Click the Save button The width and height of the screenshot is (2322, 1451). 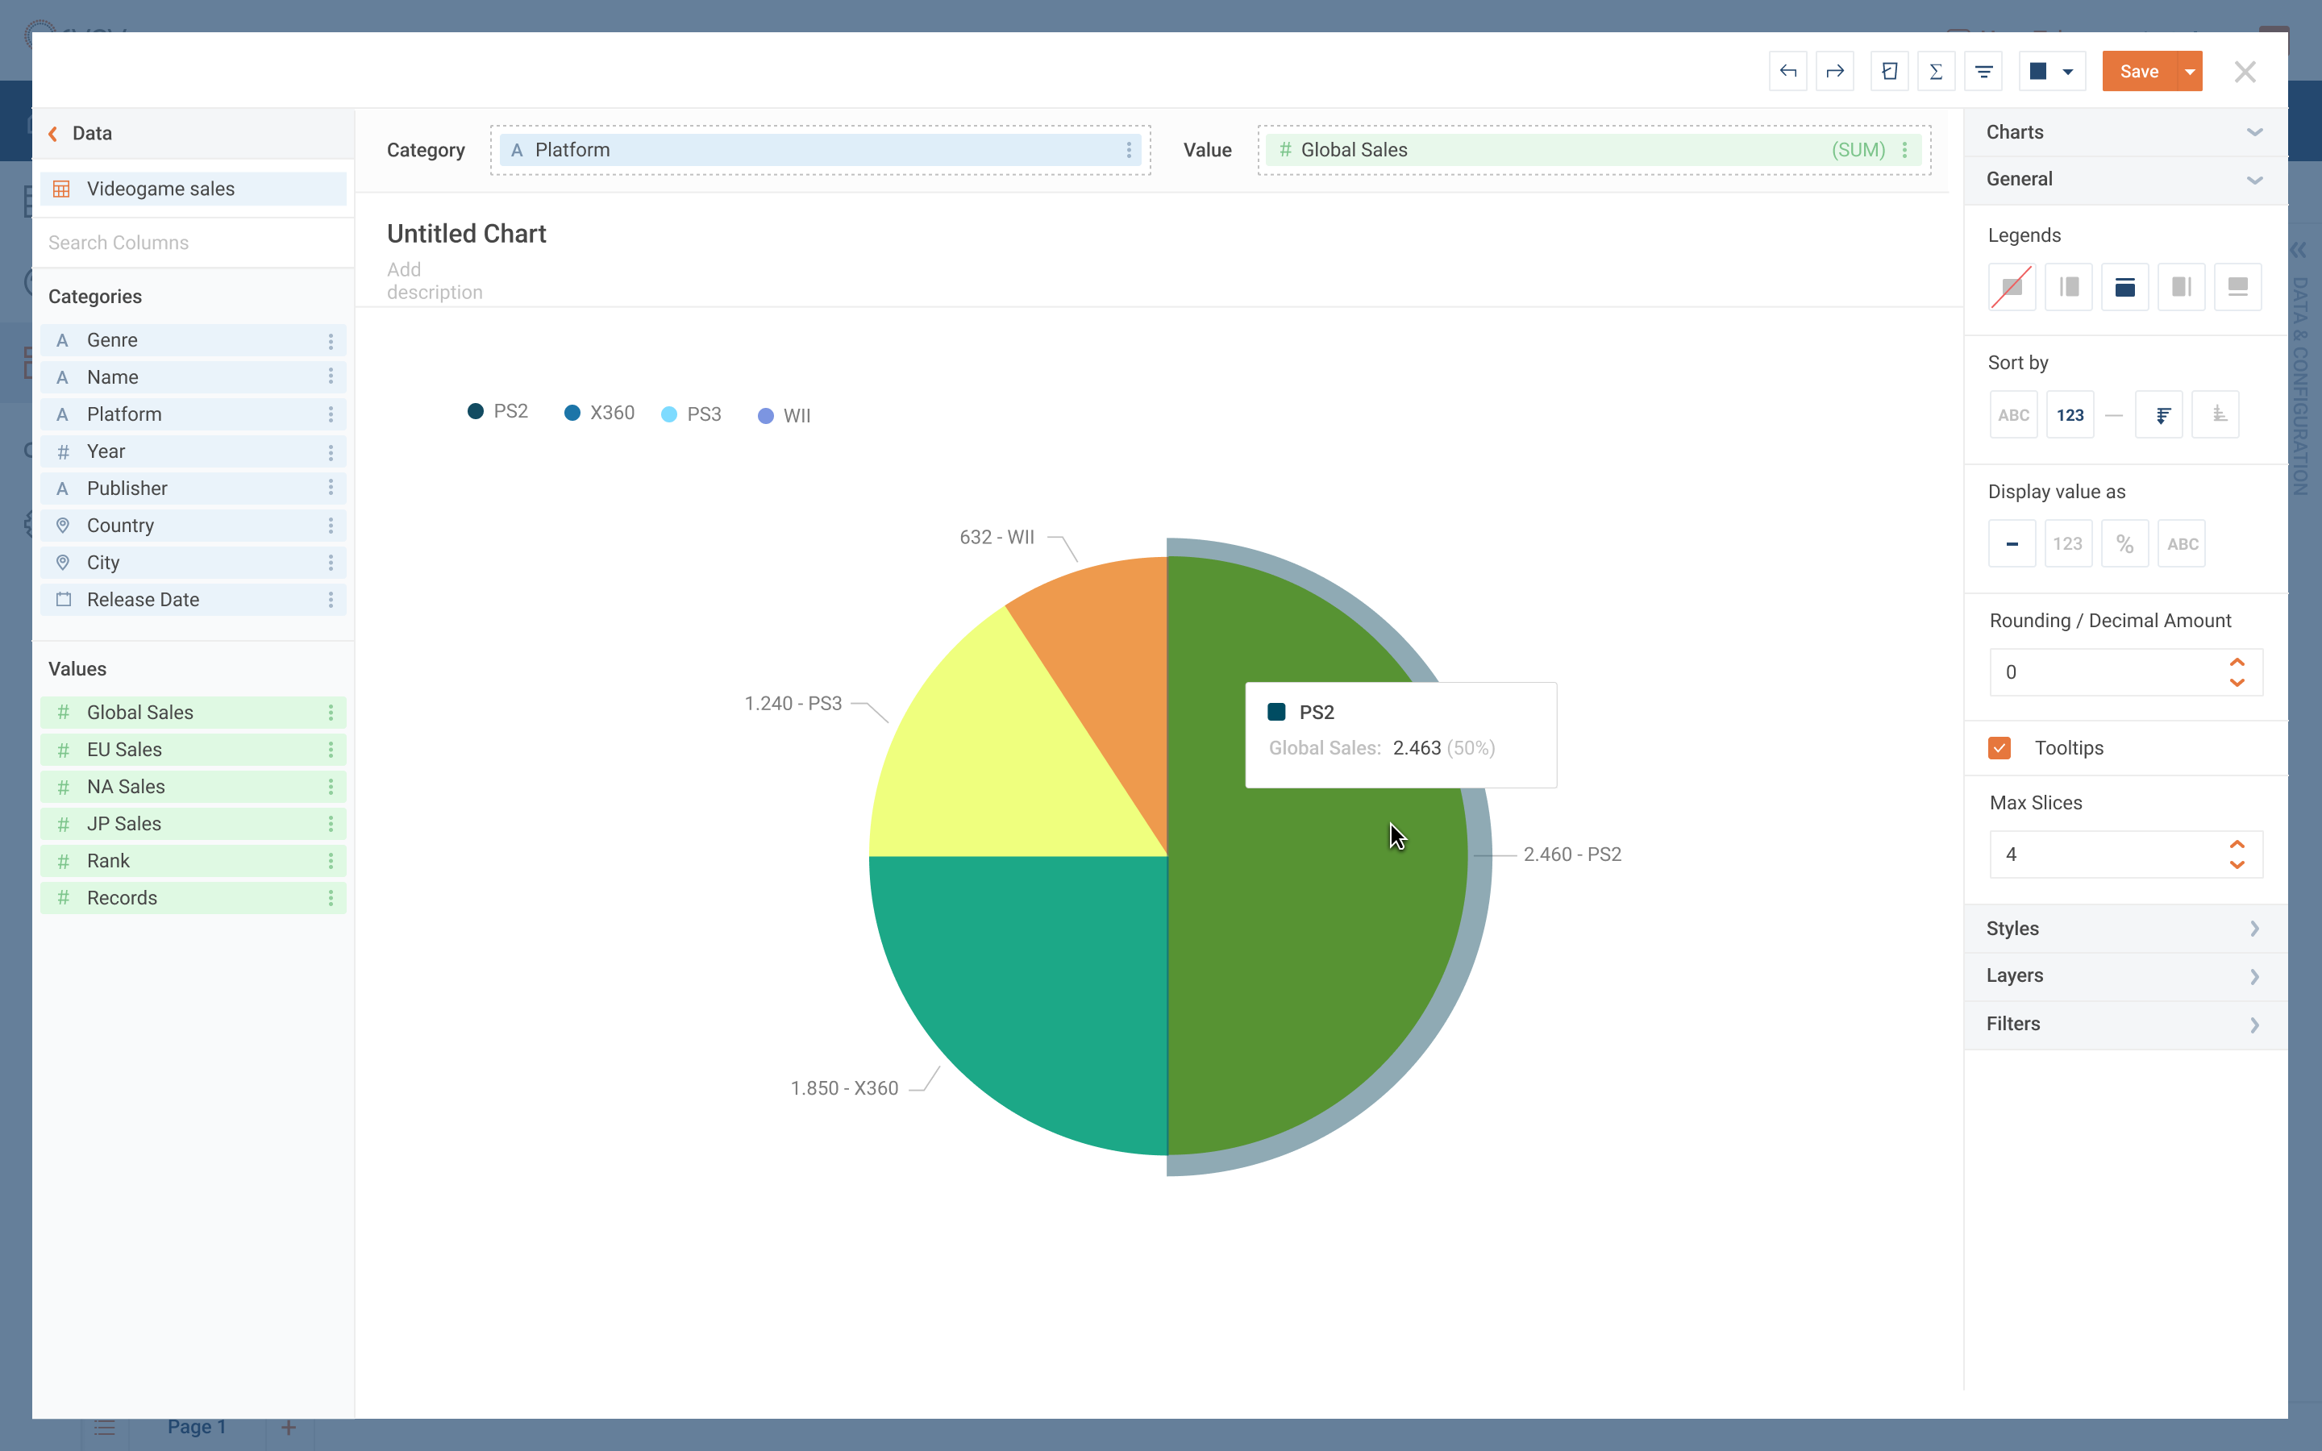click(2140, 72)
